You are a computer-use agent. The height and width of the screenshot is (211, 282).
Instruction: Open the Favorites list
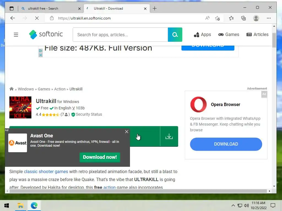(231, 18)
